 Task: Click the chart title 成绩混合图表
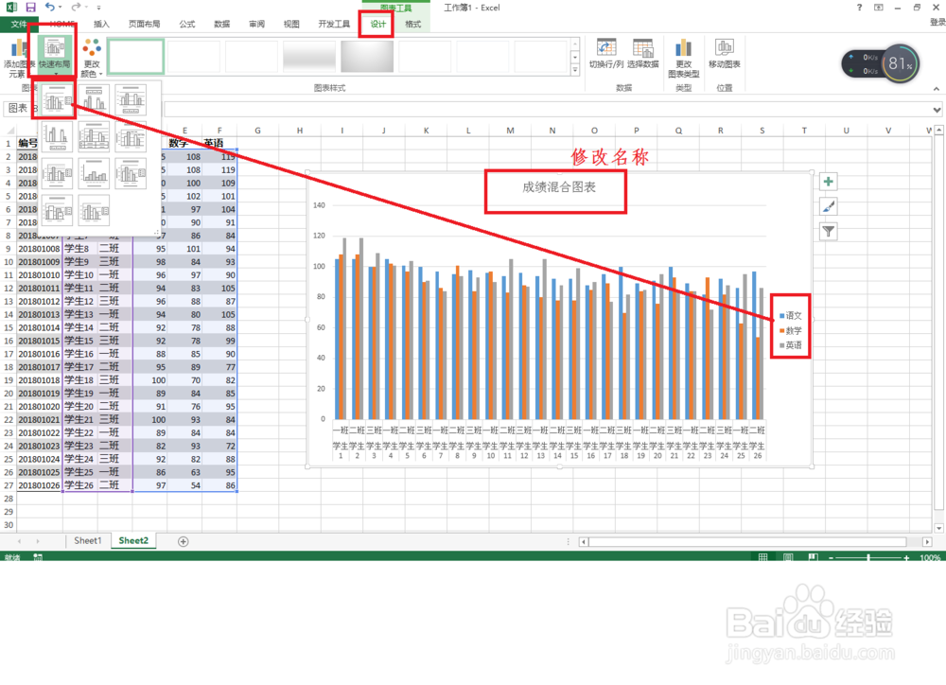pos(559,187)
